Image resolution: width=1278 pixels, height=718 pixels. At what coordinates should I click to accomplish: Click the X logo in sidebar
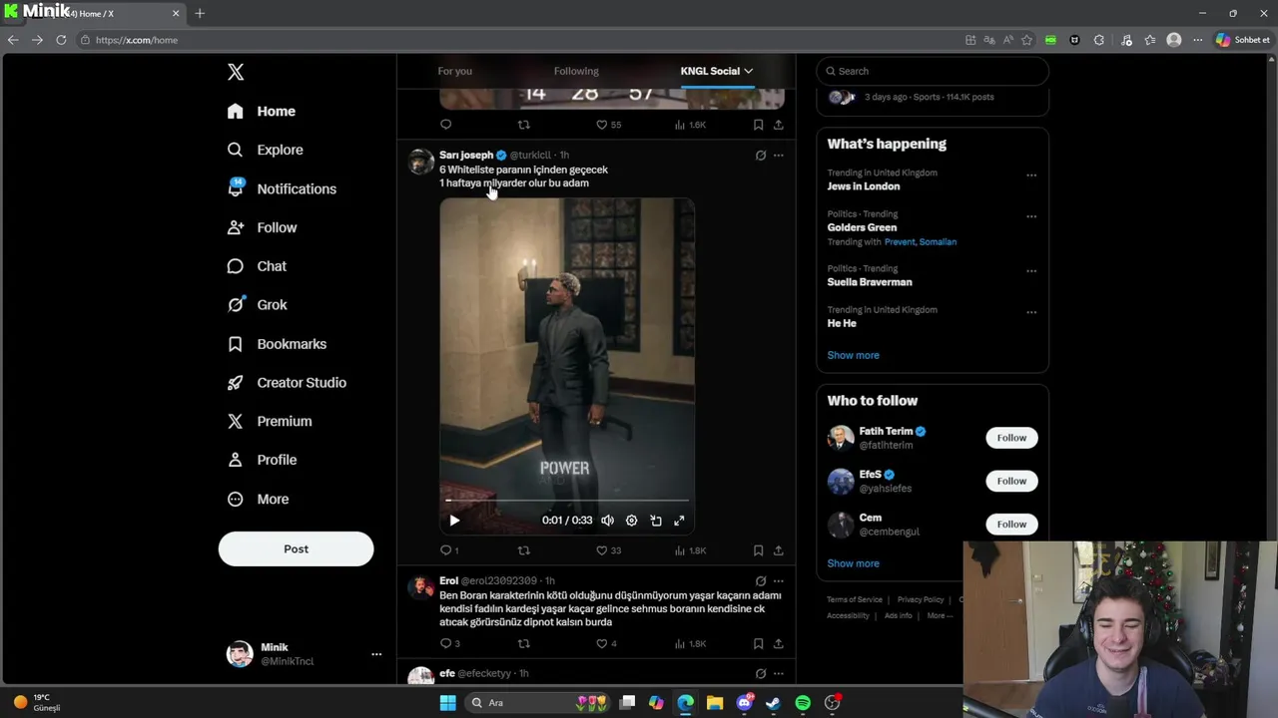pyautogui.click(x=236, y=72)
